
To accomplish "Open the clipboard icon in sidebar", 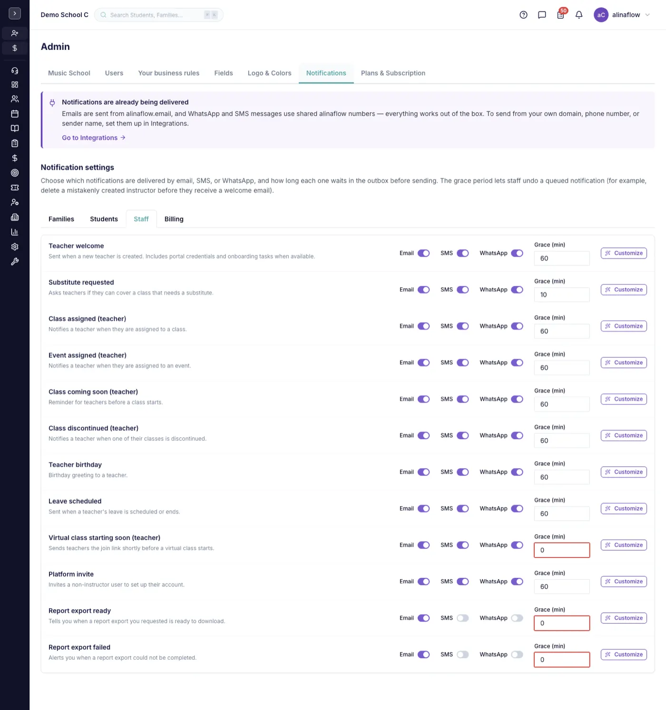I will [15, 143].
